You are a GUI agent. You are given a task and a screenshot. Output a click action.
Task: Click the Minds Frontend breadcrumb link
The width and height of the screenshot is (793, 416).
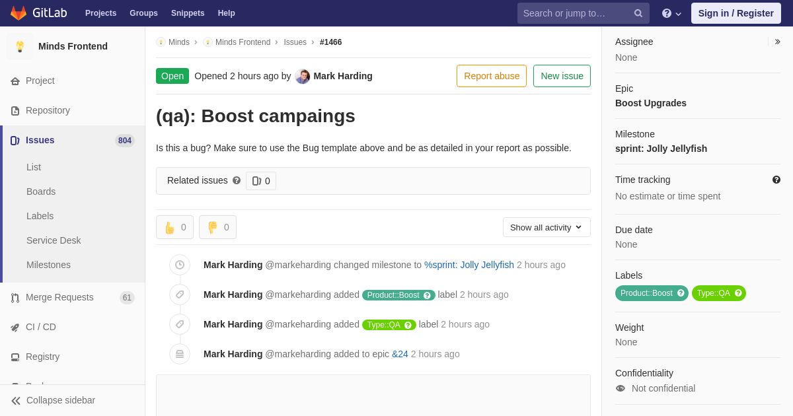pos(243,42)
